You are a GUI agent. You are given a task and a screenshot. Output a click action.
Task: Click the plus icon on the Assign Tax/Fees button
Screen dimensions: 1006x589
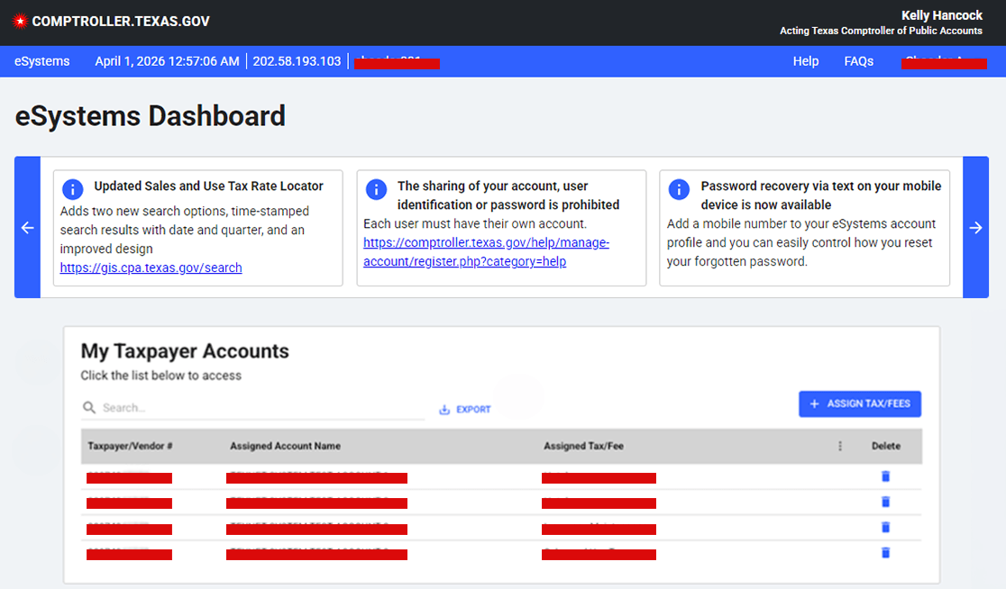pos(813,403)
